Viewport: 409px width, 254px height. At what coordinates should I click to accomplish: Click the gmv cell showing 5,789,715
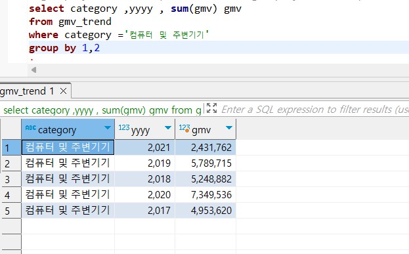tap(205, 163)
